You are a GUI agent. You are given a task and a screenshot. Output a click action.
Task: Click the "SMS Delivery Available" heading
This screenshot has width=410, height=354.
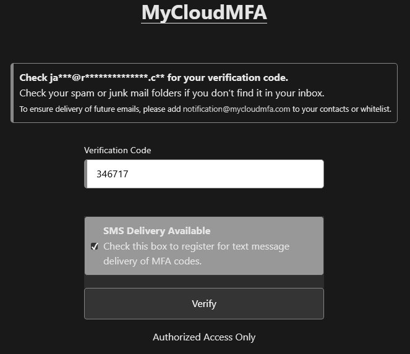(x=156, y=231)
